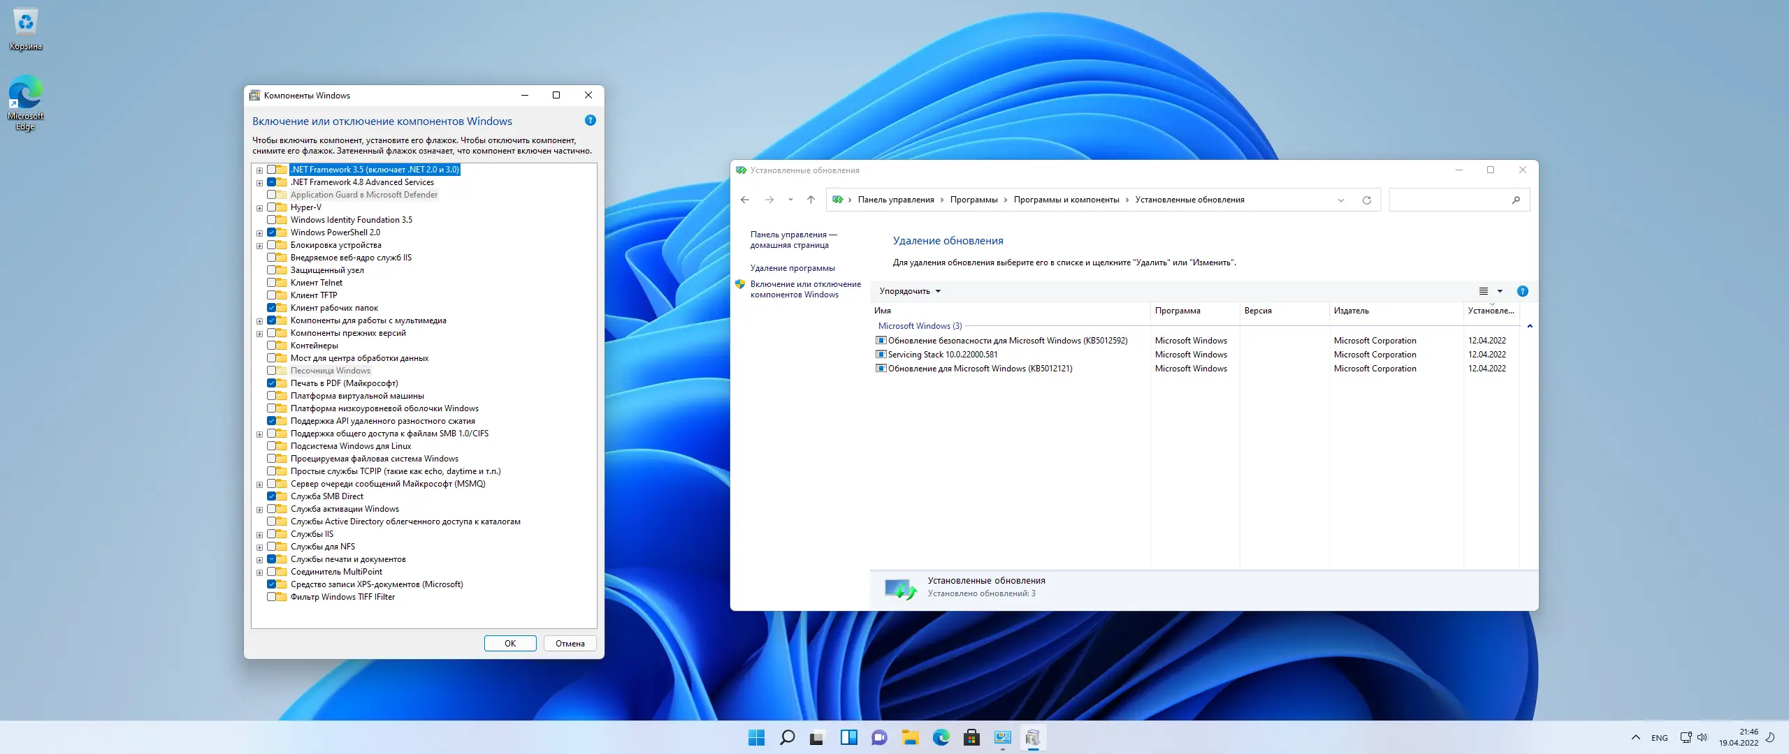This screenshot has width=1789, height=754.
Task: Check the Telnet client checkbox
Action: tap(271, 283)
